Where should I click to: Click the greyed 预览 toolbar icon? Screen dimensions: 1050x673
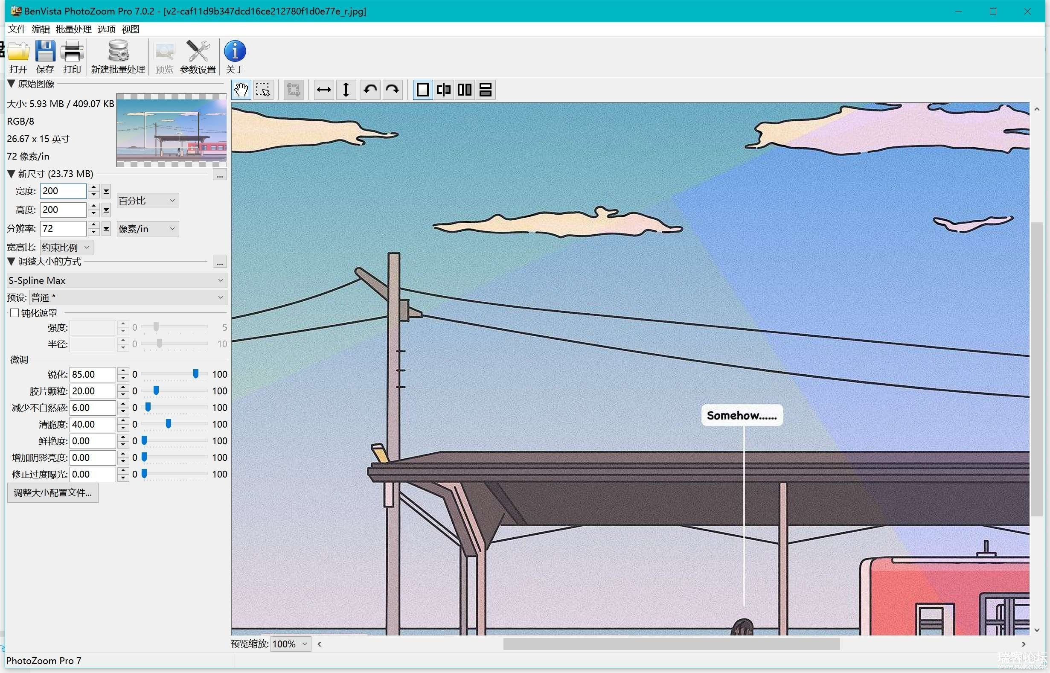164,57
